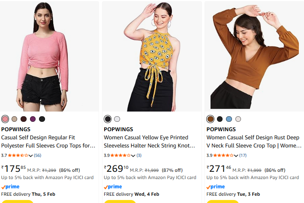Viewport: 304px width, 203px height.
Task: Click the Prime logo under the ₹175 product
Action: tap(10, 187)
